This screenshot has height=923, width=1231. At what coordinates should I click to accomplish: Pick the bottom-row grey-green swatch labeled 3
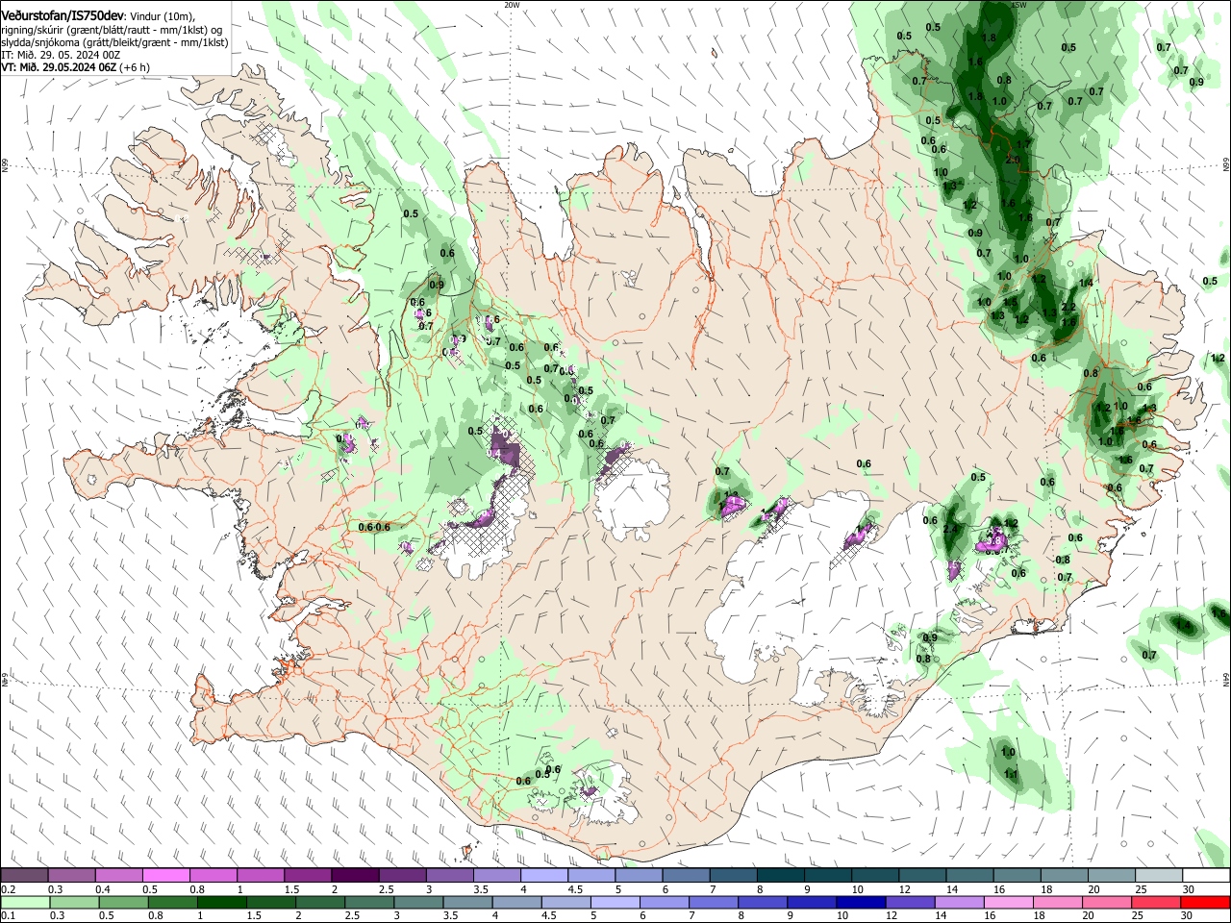[417, 902]
